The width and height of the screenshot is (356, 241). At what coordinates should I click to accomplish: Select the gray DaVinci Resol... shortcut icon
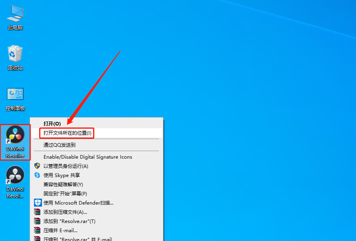tap(15, 182)
